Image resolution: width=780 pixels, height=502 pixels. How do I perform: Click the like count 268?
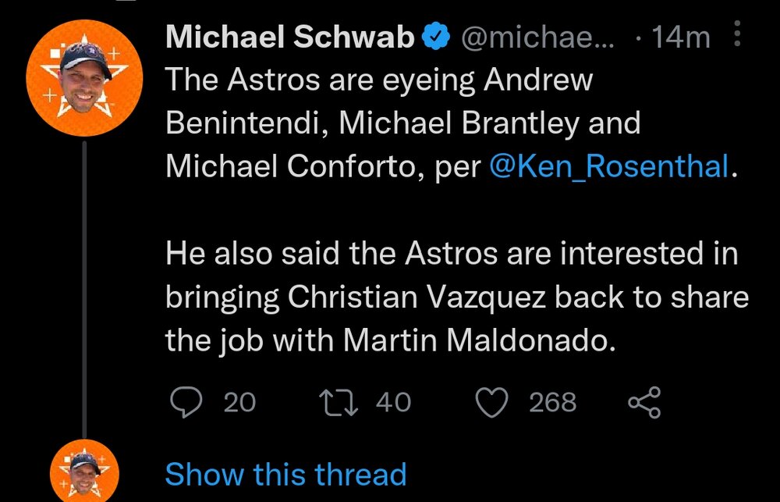553,402
